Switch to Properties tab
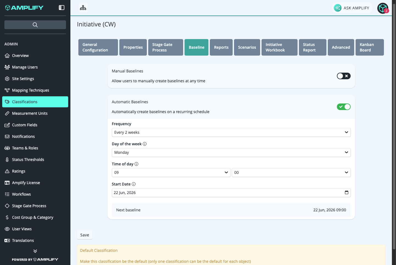The width and height of the screenshot is (396, 265). point(133,47)
